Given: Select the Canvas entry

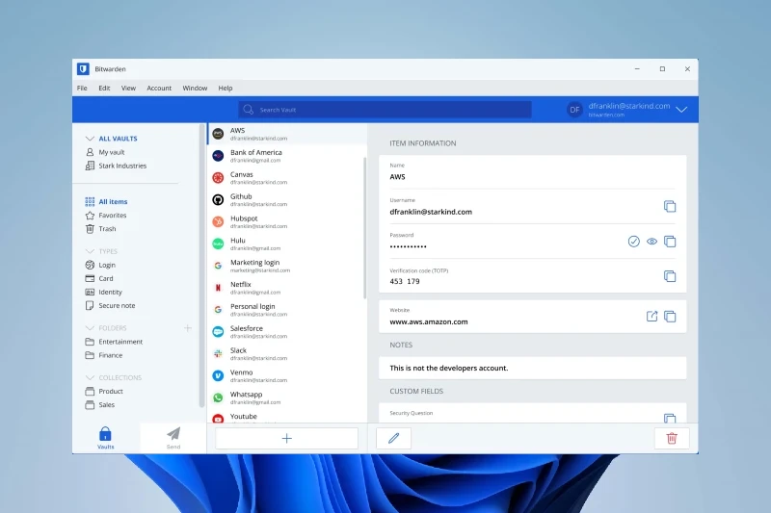Looking at the screenshot, I should click(285, 178).
